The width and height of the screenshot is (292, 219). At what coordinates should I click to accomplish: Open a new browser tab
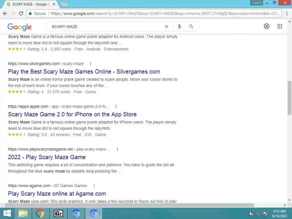(65, 4)
